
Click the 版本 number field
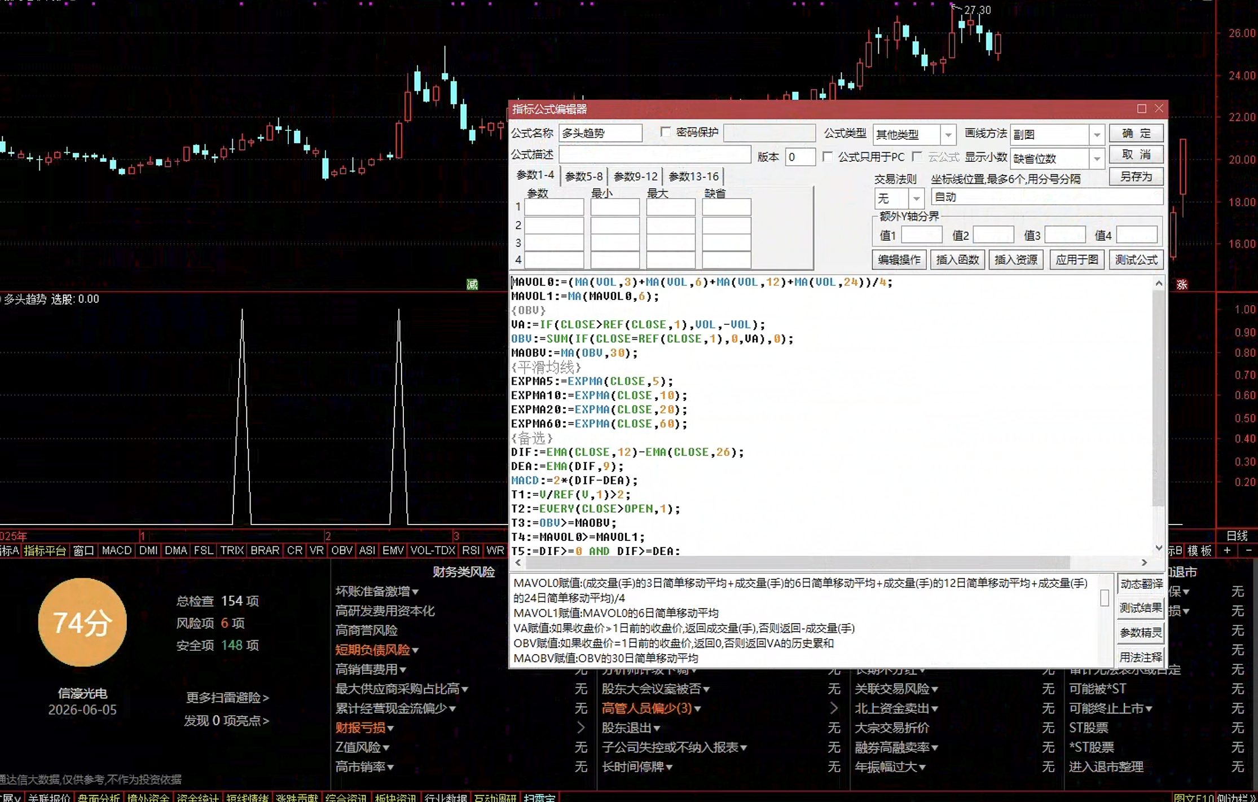point(800,157)
